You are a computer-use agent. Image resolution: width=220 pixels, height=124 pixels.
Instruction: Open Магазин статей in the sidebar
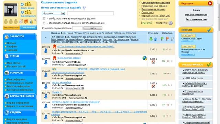(16, 66)
